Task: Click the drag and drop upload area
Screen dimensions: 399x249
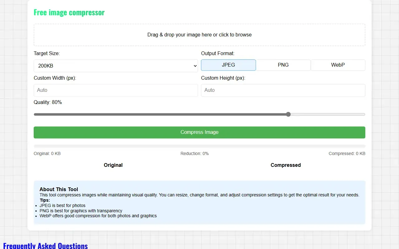Action: 199,35
